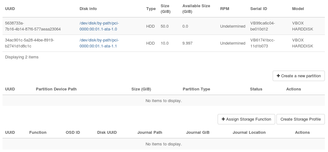
Task: Click the Function column header
Action: pyautogui.click(x=38, y=133)
